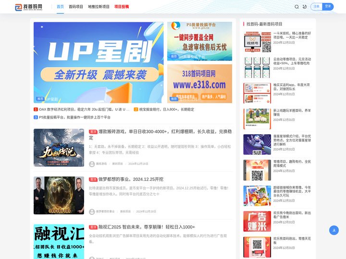Open the 找首码网 site logo
This screenshot has height=259, width=346.
[29, 7]
